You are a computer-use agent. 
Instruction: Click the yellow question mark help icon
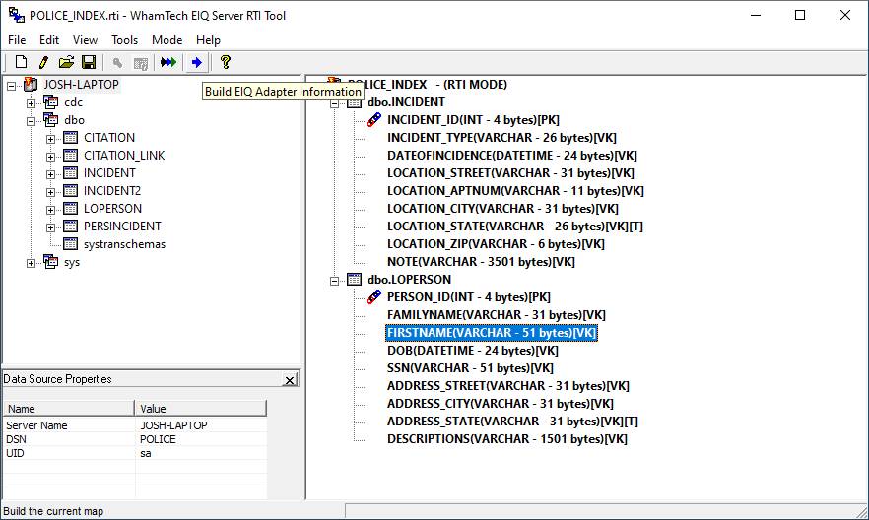point(225,62)
